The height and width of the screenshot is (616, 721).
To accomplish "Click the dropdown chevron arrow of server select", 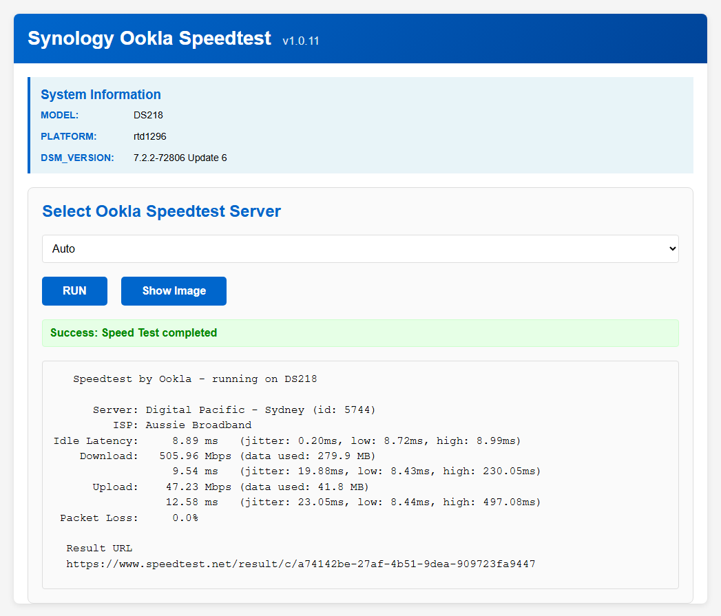I will [x=672, y=249].
